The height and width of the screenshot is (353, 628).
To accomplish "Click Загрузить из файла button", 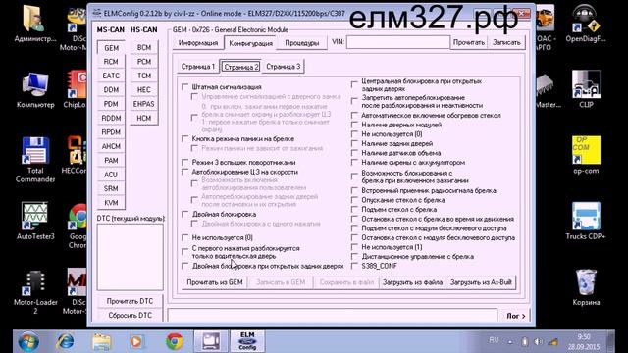I will [x=412, y=282].
